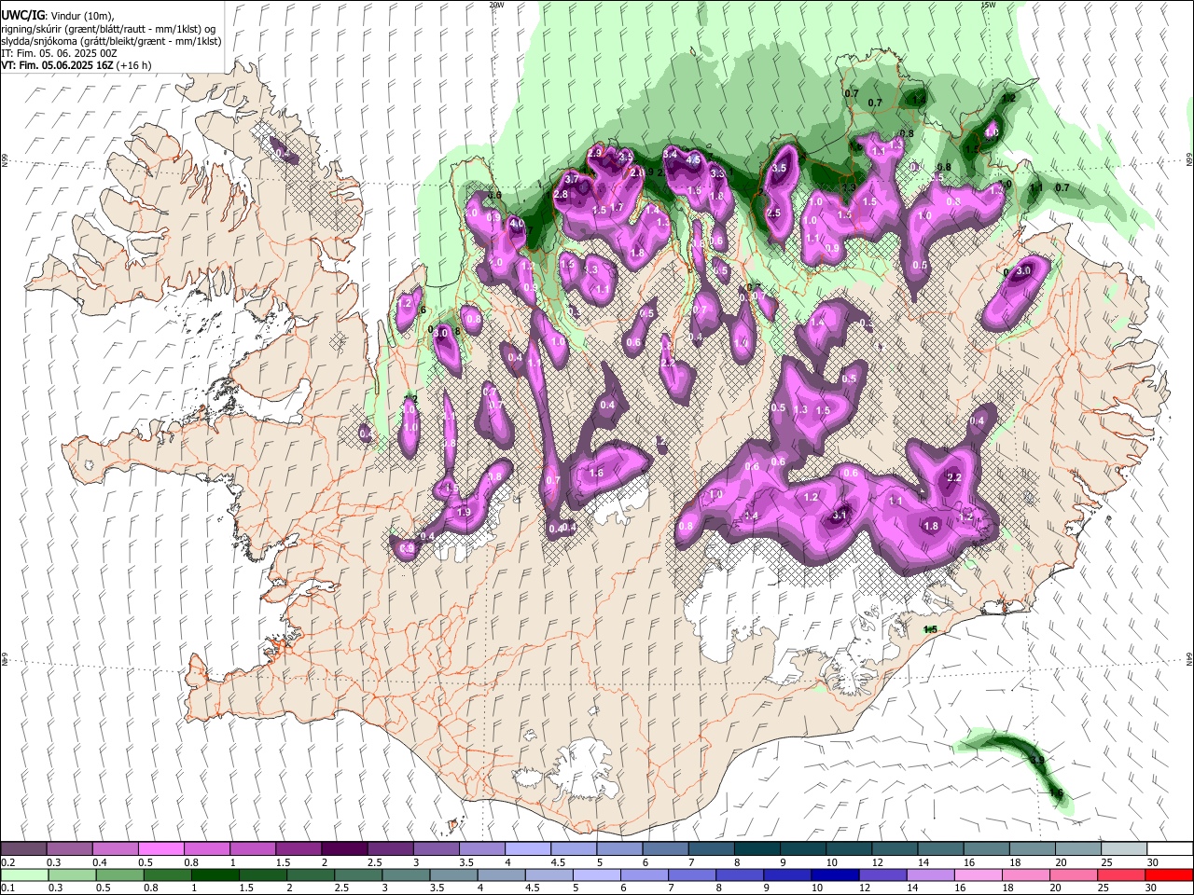Click the 'slydda/snjókoma' description line
1194x895 pixels.
click(x=111, y=41)
